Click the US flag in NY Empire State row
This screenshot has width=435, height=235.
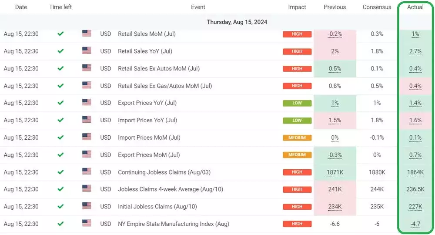[87, 224]
